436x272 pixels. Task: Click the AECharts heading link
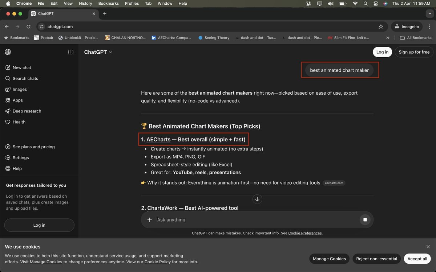[x=158, y=140]
